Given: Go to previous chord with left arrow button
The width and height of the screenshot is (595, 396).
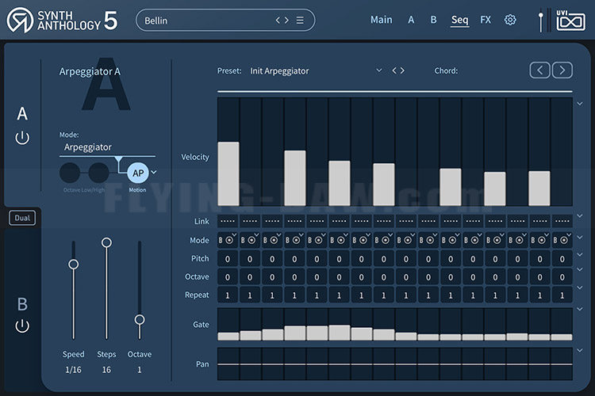Looking at the screenshot, I should (x=540, y=70).
